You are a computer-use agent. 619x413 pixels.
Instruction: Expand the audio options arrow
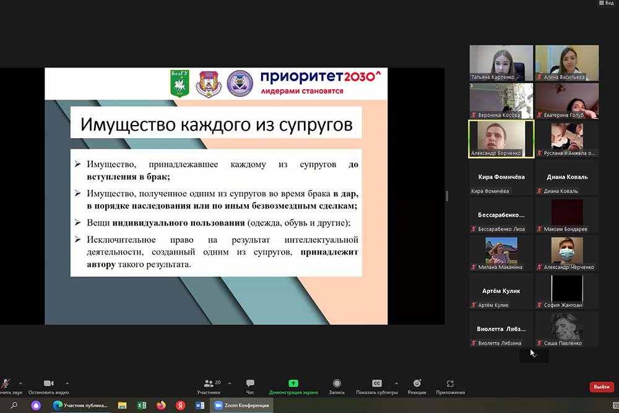[20, 383]
